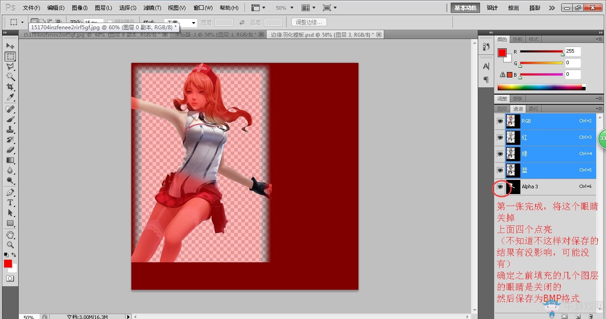The width and height of the screenshot is (606, 319).
Task: Open the Paragraph panel icon
Action: coord(486,80)
